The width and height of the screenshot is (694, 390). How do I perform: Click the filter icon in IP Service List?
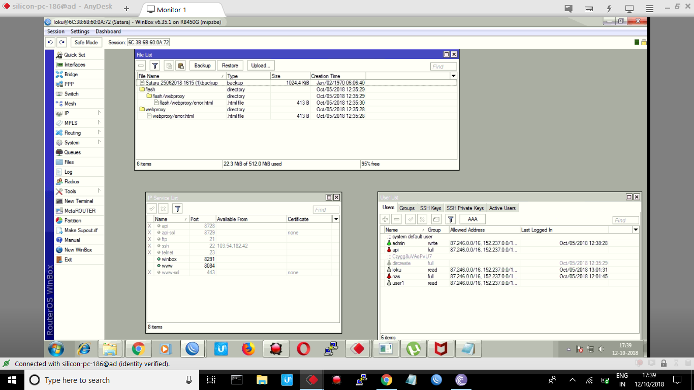point(177,209)
